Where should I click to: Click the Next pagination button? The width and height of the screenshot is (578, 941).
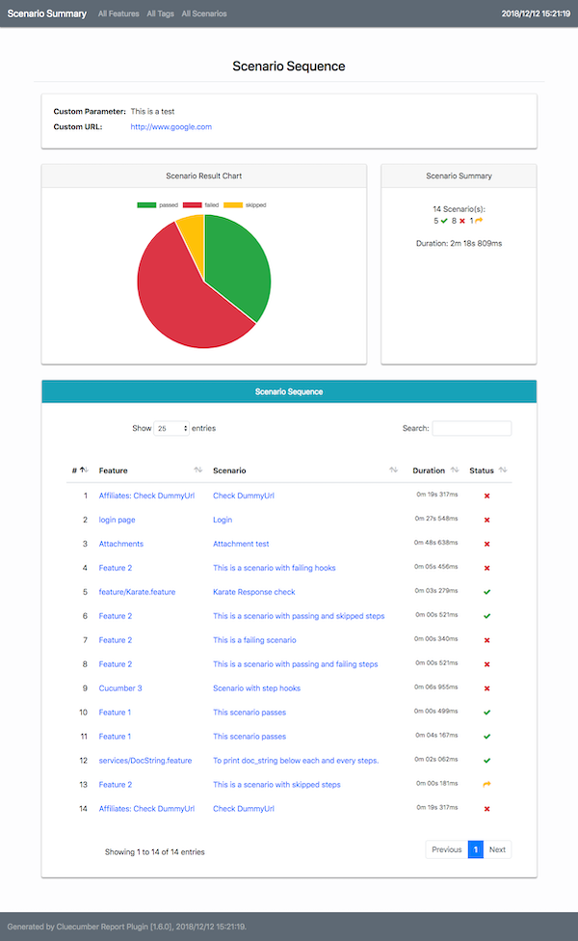tap(497, 849)
